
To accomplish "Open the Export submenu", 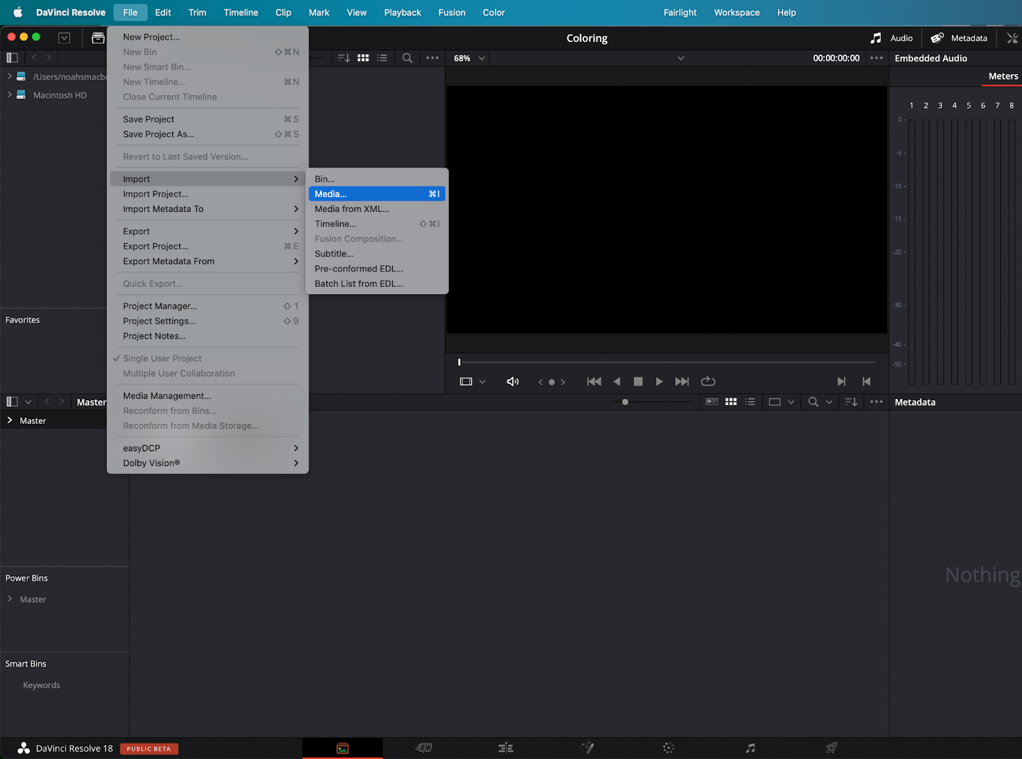I will pyautogui.click(x=208, y=232).
